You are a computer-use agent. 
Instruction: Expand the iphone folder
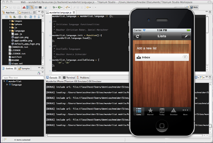pos(10,24)
